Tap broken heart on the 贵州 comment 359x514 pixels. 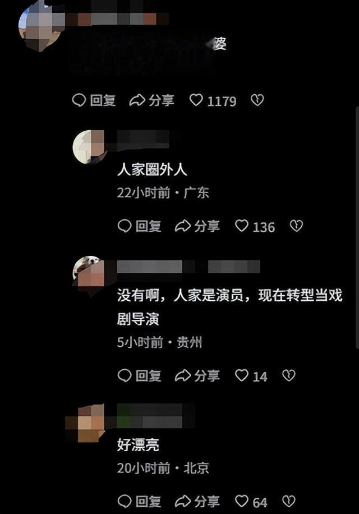click(288, 375)
